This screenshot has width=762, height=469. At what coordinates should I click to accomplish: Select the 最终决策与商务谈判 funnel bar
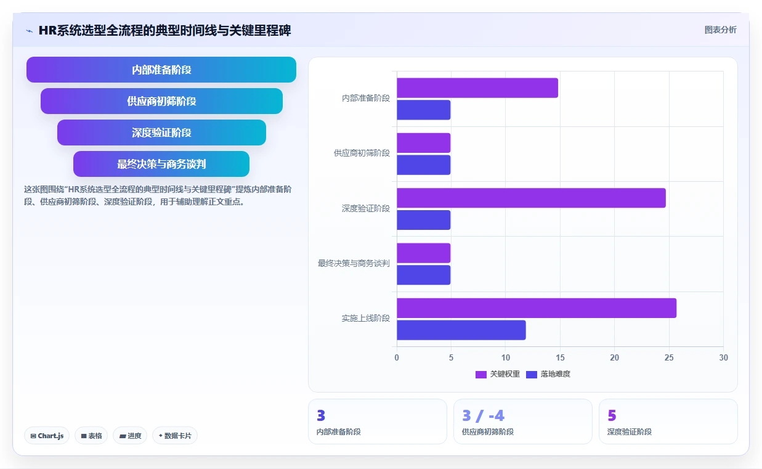pyautogui.click(x=161, y=164)
